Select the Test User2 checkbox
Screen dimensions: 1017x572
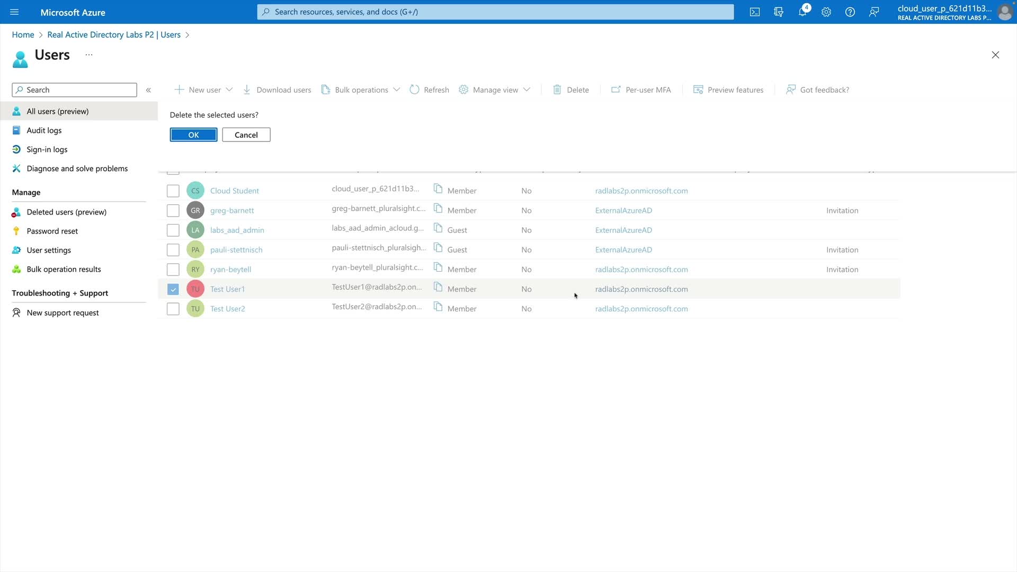(173, 309)
